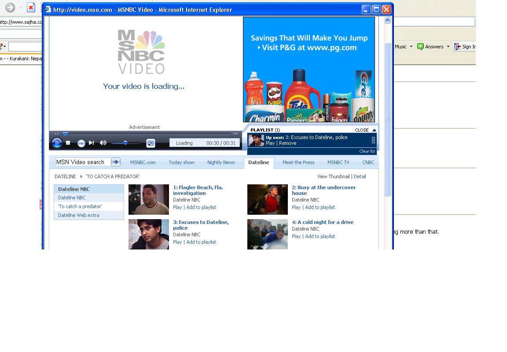Switch player to full-screen view icon
This screenshot has width=507, height=352.
[151, 143]
